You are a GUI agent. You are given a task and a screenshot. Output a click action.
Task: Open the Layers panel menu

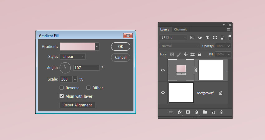229,30
